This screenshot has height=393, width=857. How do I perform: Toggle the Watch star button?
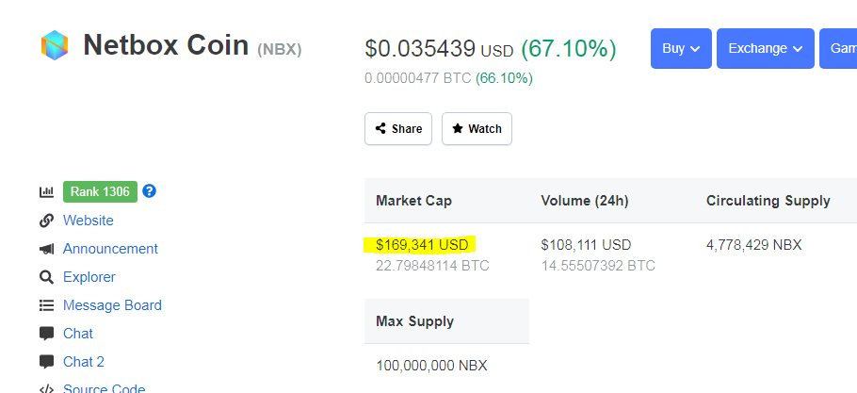(x=477, y=129)
